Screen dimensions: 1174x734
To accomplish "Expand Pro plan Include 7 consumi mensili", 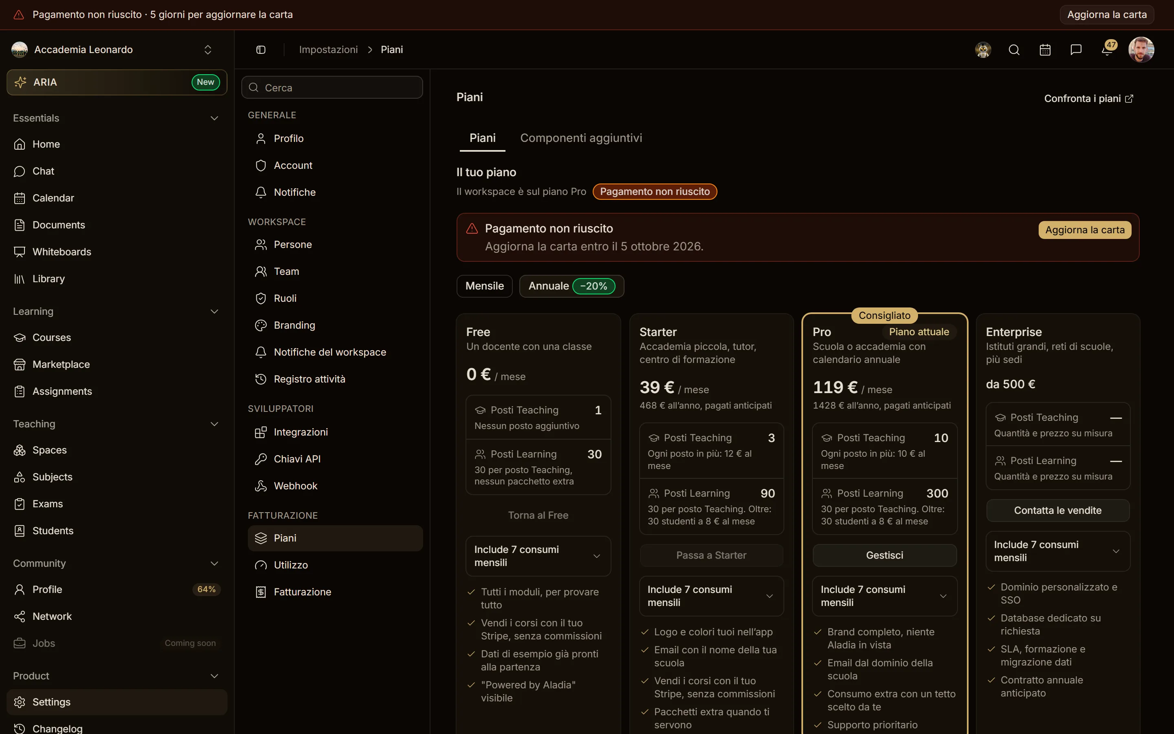I will pos(885,596).
